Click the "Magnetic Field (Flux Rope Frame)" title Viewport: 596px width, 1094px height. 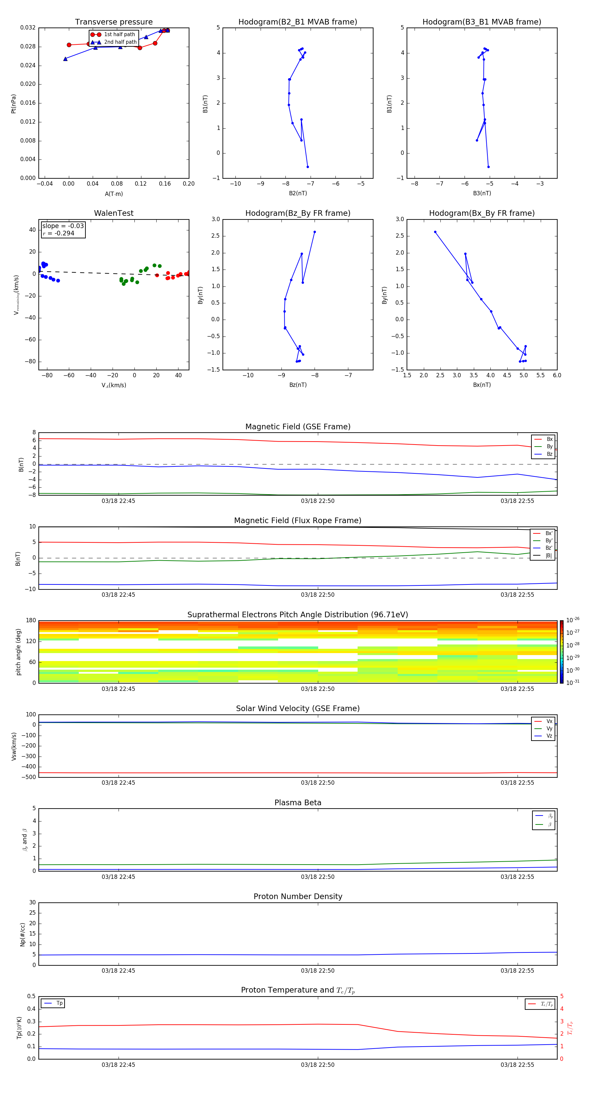[x=298, y=520]
